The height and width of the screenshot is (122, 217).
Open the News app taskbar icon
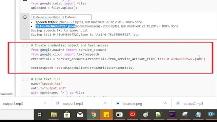pyautogui.click(x=119, y=115)
